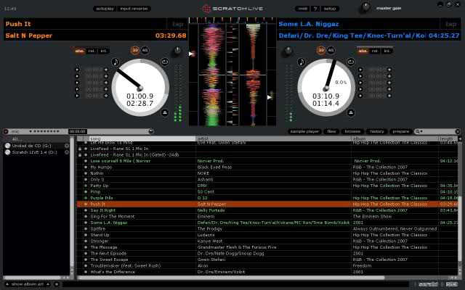The image size is (465, 290).
Task: Set the first cue point on left deck
Action: 106,70
